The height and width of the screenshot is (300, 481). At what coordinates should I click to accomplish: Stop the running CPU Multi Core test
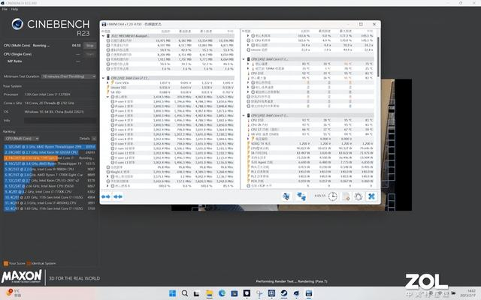point(89,46)
